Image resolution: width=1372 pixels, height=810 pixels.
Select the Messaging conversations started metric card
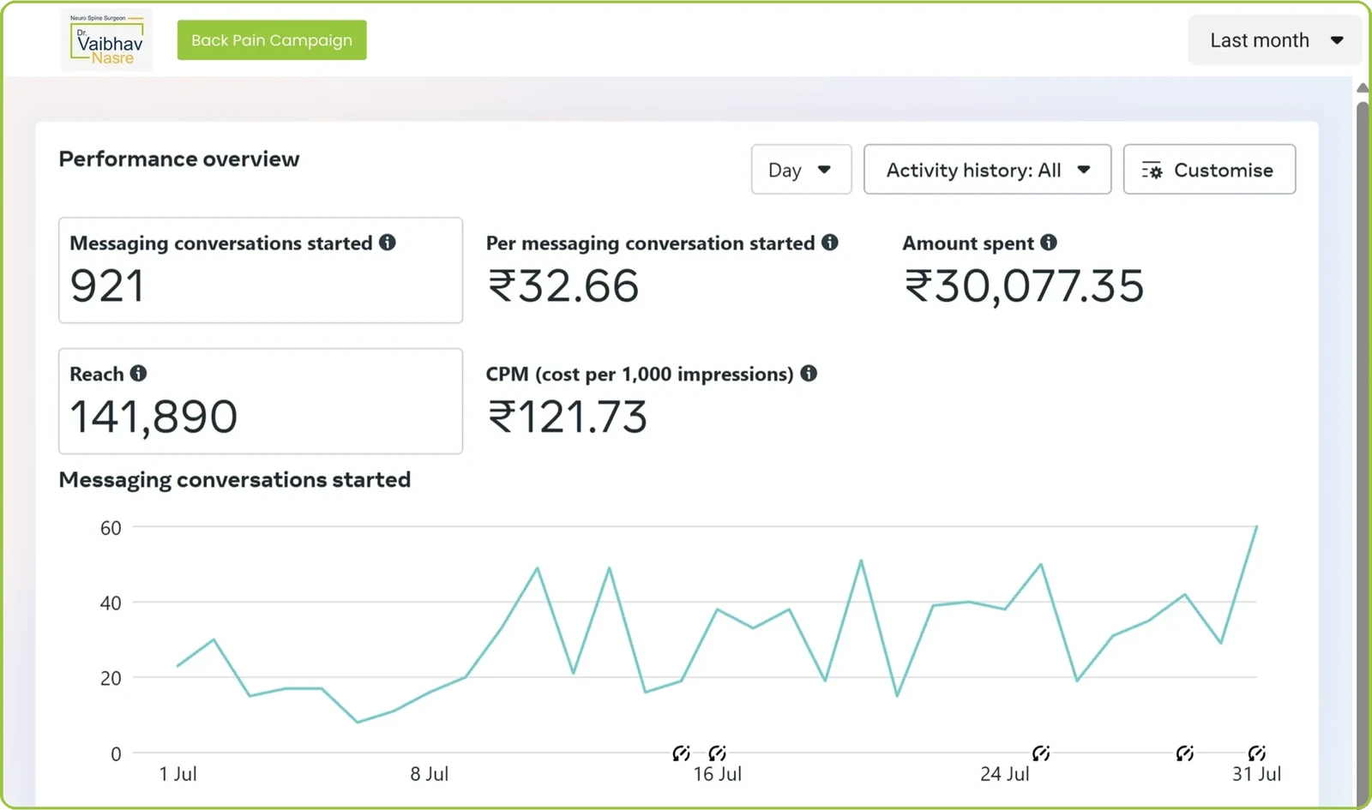pos(261,270)
